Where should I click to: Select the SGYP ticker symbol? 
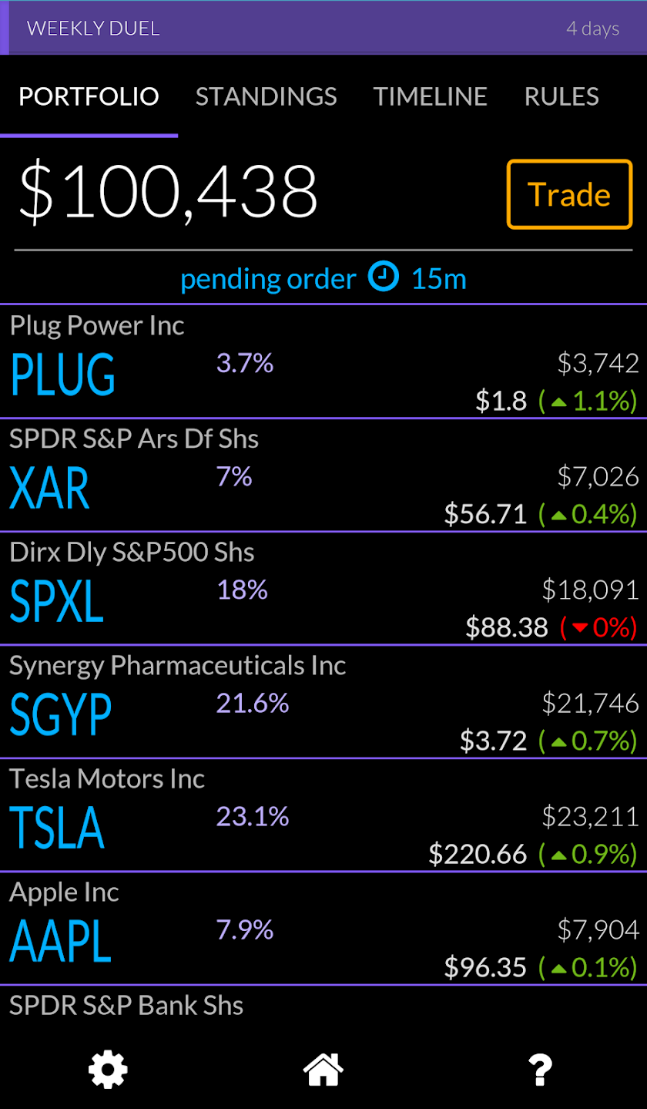[x=61, y=714]
